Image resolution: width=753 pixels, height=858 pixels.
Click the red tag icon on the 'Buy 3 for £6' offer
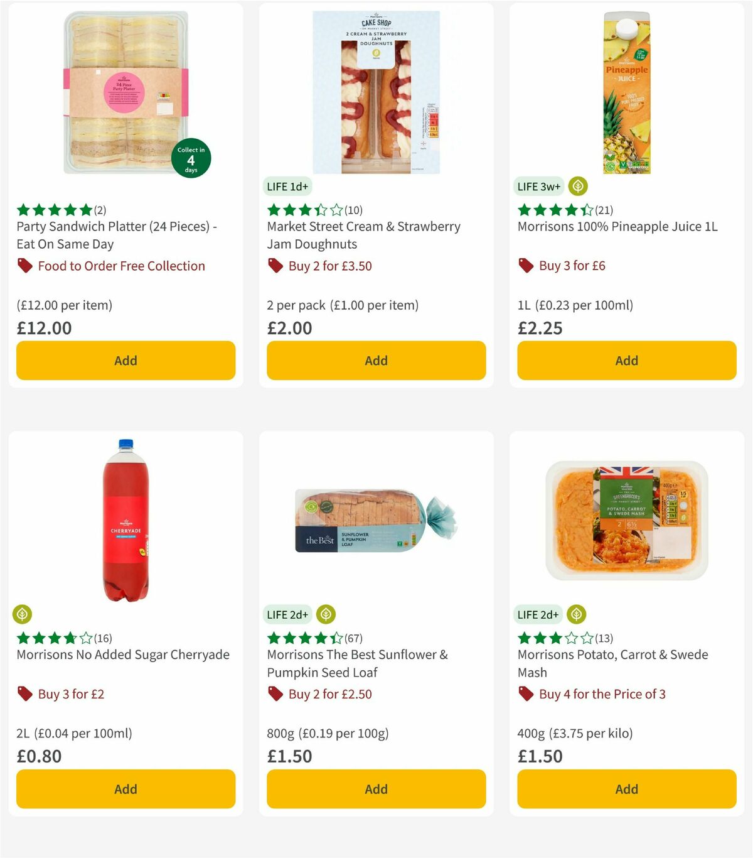(525, 265)
